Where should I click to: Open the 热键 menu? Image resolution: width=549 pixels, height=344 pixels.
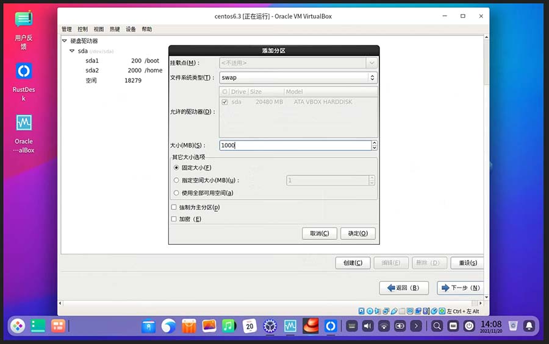tap(115, 29)
